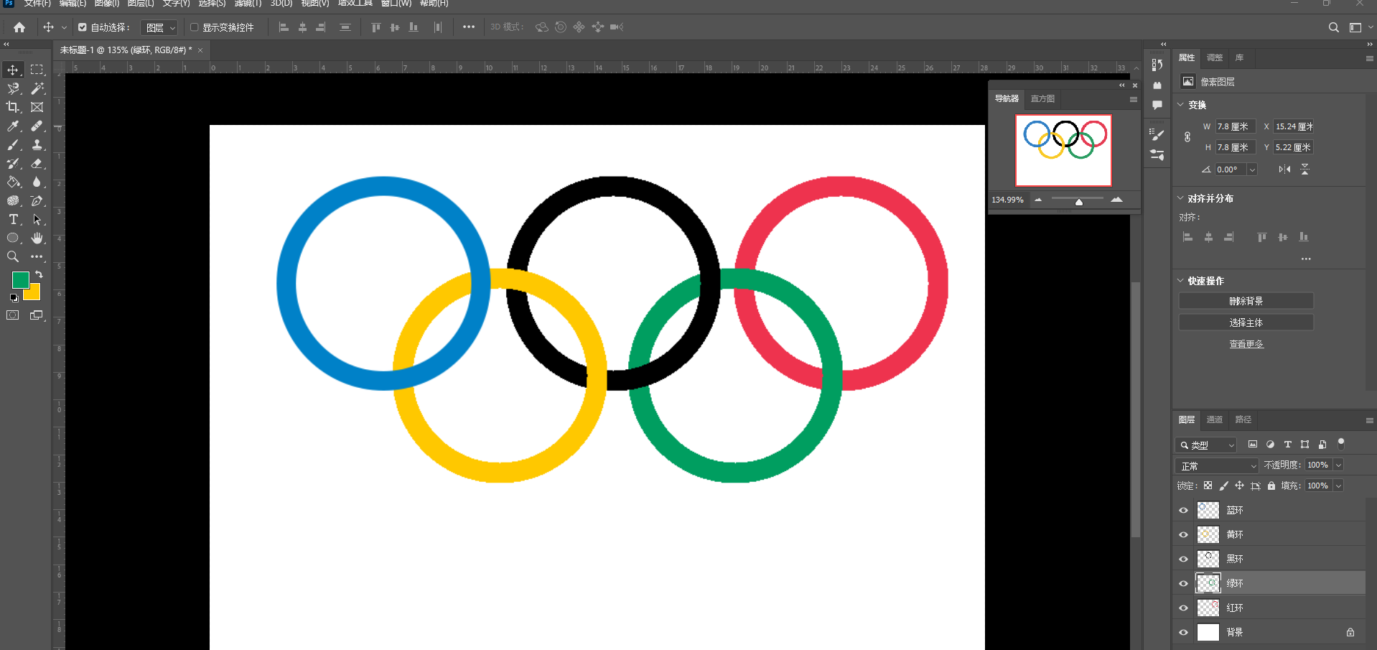Collapse the 变换 section

[1180, 104]
